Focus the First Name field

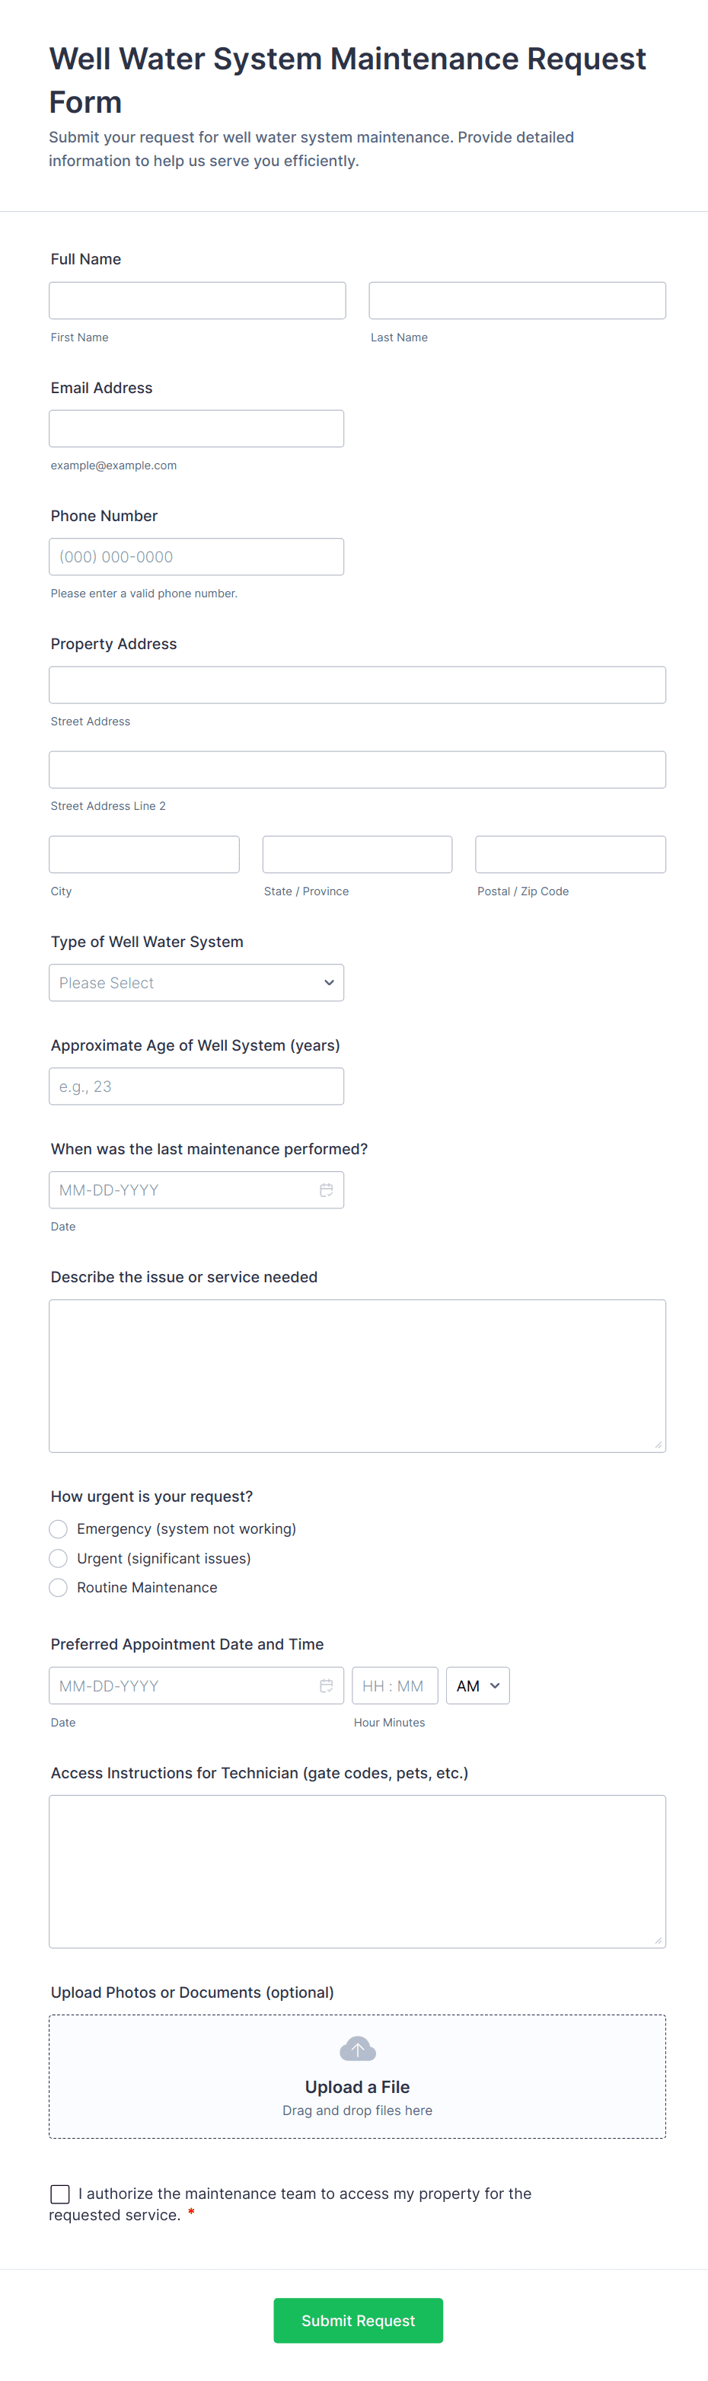click(x=196, y=300)
